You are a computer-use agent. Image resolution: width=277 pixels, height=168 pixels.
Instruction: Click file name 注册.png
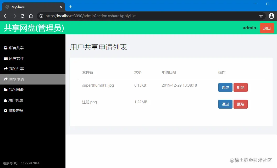coord(90,102)
